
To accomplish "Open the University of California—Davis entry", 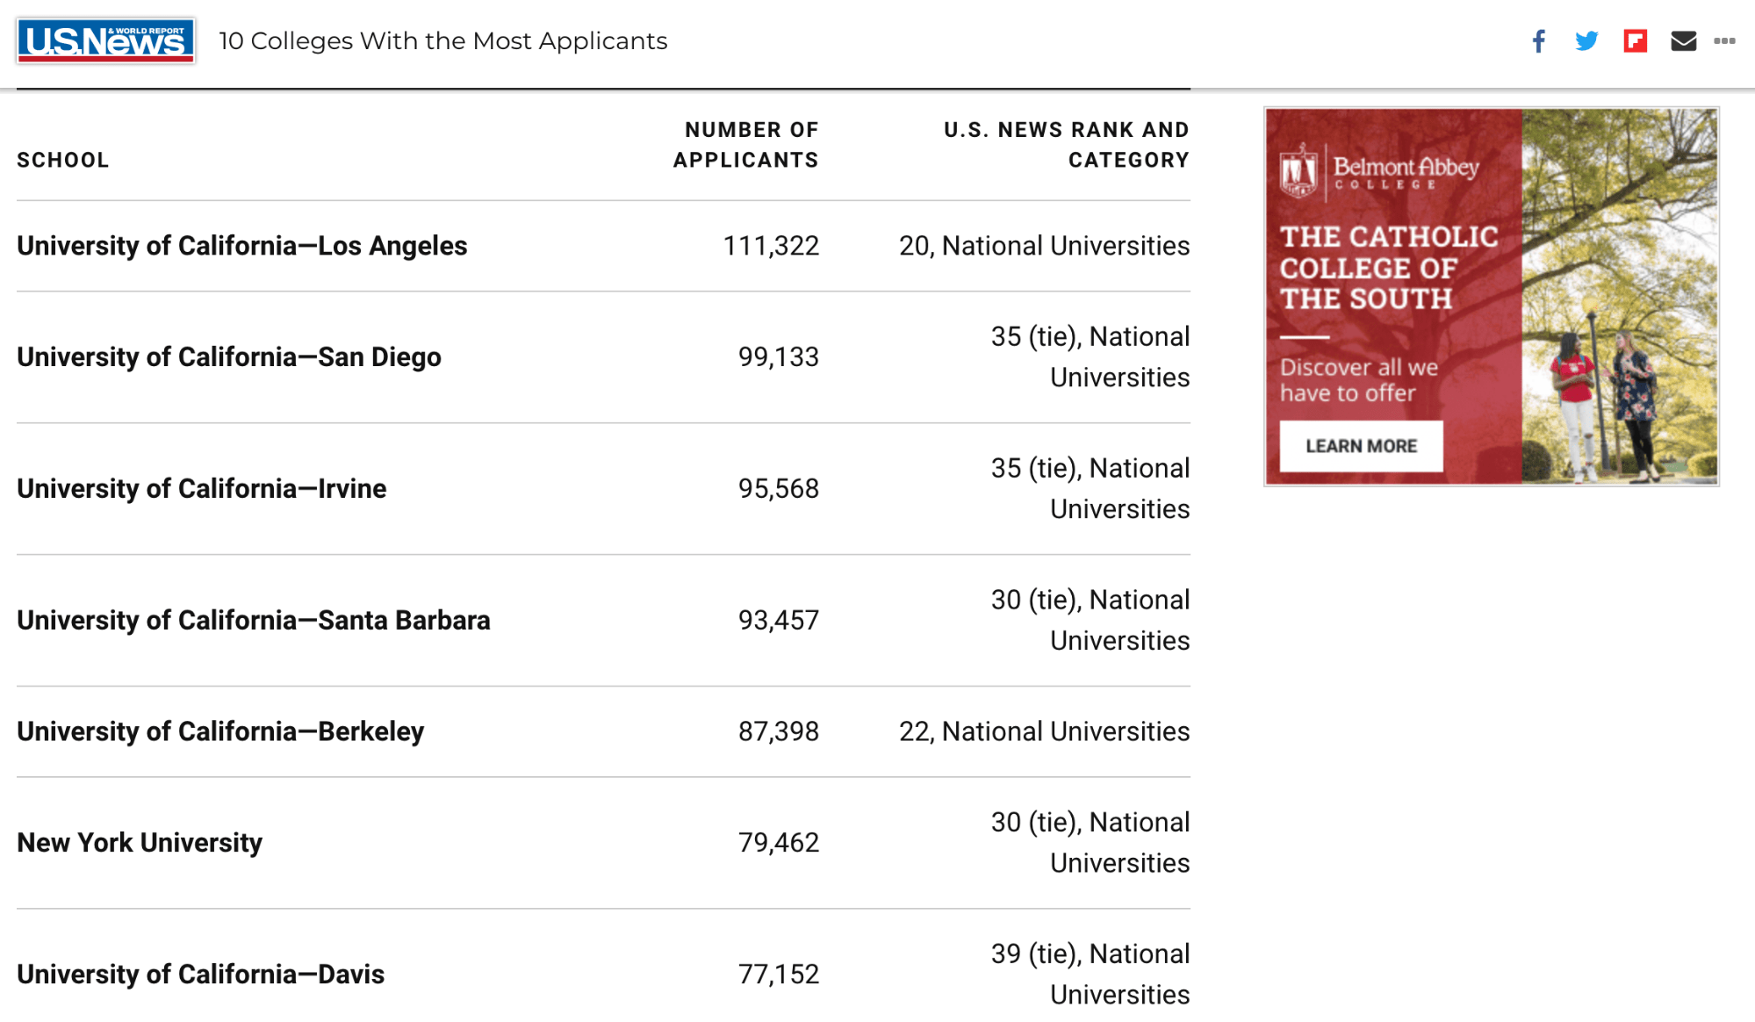I will tap(199, 973).
